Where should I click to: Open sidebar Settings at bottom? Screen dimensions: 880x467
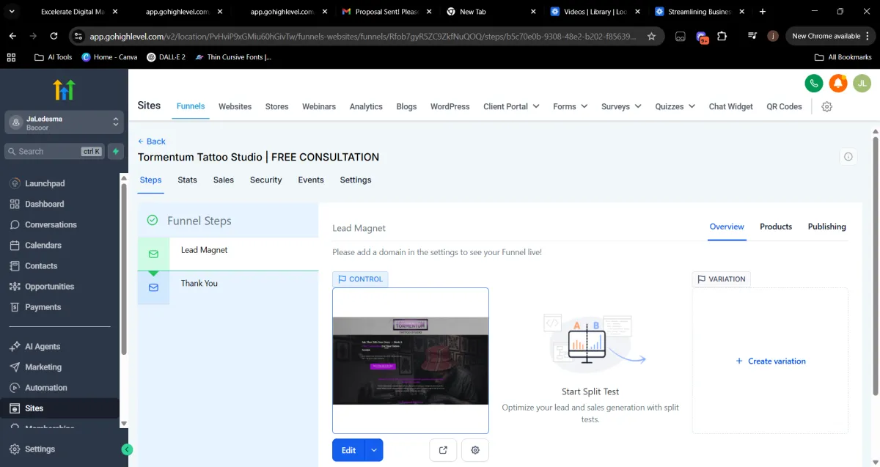point(40,449)
